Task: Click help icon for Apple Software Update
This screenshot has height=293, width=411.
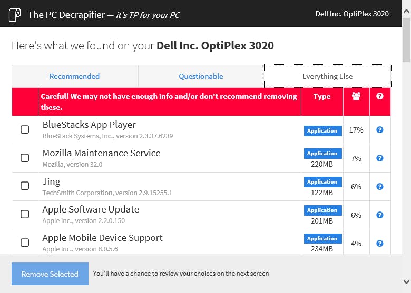Action: pyautogui.click(x=380, y=215)
